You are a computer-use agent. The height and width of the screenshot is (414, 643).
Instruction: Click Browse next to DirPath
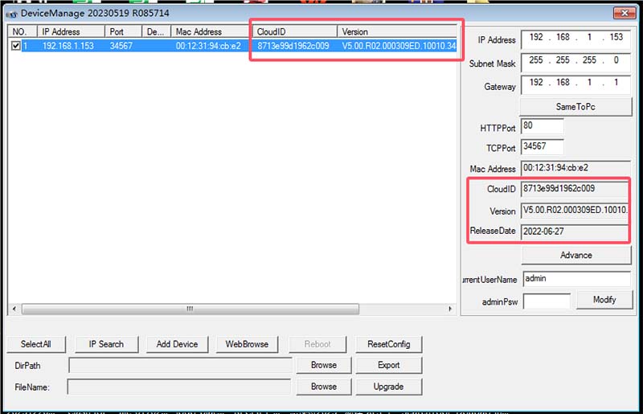click(x=323, y=365)
